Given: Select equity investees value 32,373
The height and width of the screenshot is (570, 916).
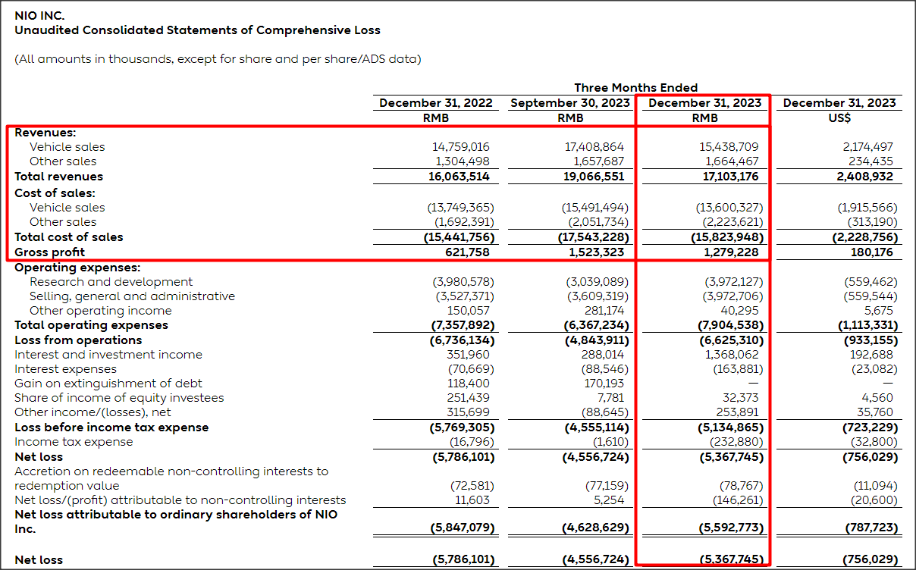Looking at the screenshot, I should 741,398.
